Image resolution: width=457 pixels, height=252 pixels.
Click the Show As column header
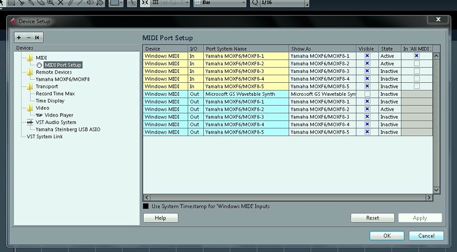(x=322, y=49)
